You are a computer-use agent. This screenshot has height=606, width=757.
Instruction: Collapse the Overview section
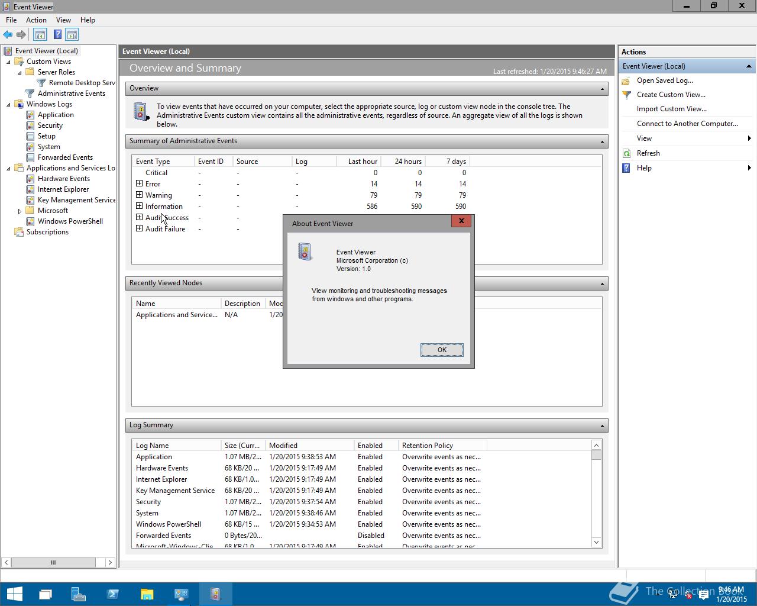(x=602, y=89)
